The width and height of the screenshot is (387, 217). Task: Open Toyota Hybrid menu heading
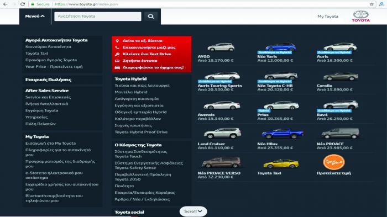(x=130, y=79)
